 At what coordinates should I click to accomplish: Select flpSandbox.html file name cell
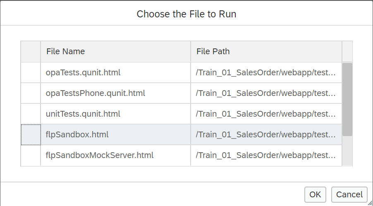click(x=77, y=134)
